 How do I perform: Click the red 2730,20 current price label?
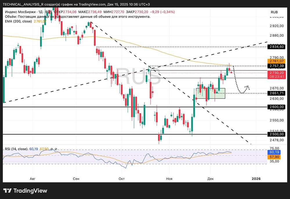276,73
